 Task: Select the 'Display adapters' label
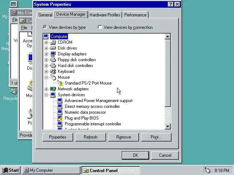tap(72, 54)
